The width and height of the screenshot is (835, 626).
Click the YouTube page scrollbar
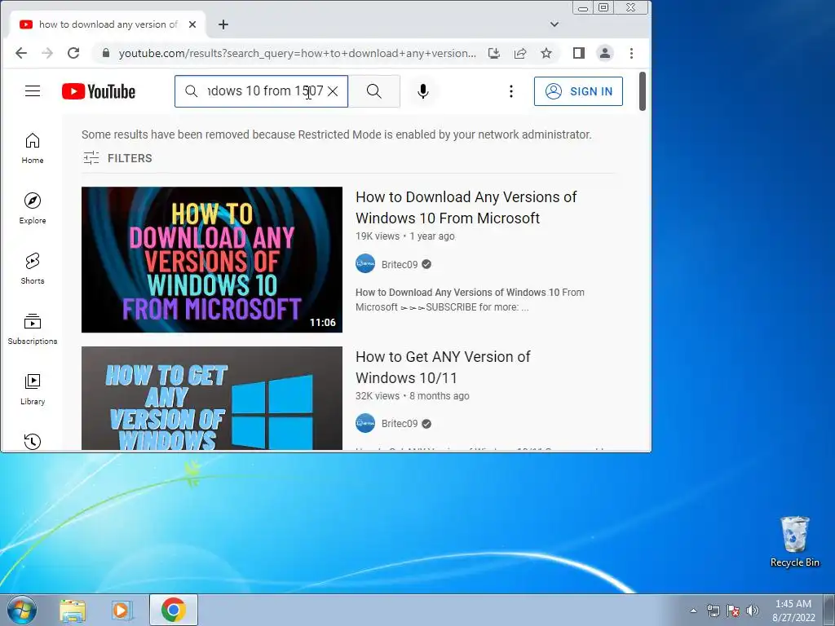643,91
